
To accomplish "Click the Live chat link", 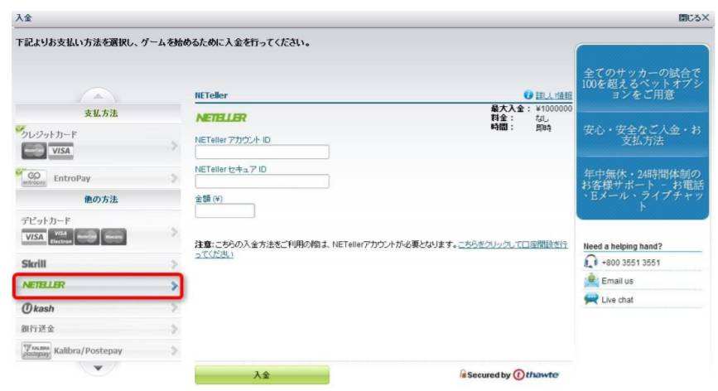I will 617,300.
